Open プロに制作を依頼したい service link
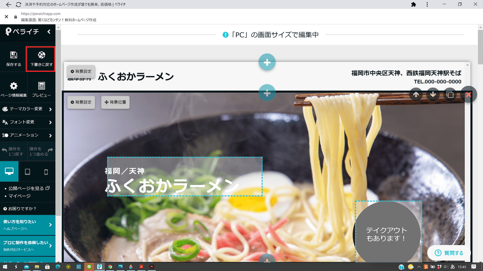The height and width of the screenshot is (271, 483). click(x=27, y=246)
